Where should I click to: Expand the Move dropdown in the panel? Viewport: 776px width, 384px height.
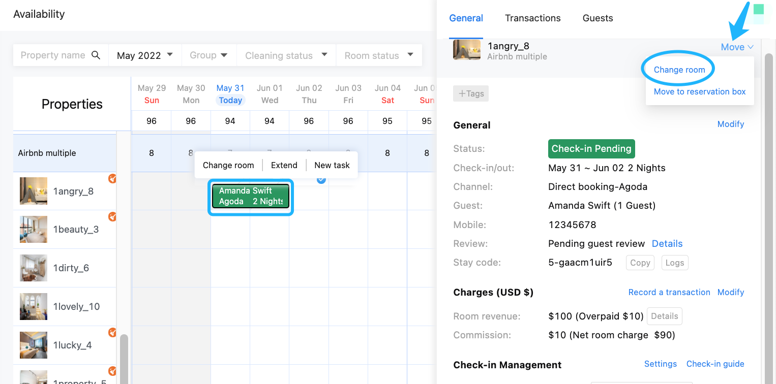click(x=737, y=47)
